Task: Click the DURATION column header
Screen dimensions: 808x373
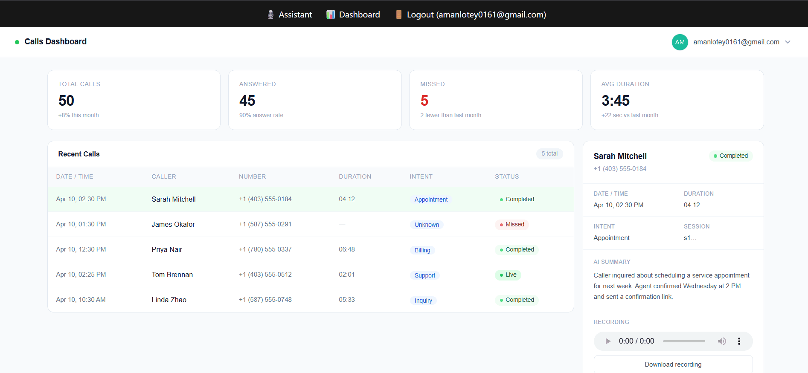Action: [355, 176]
